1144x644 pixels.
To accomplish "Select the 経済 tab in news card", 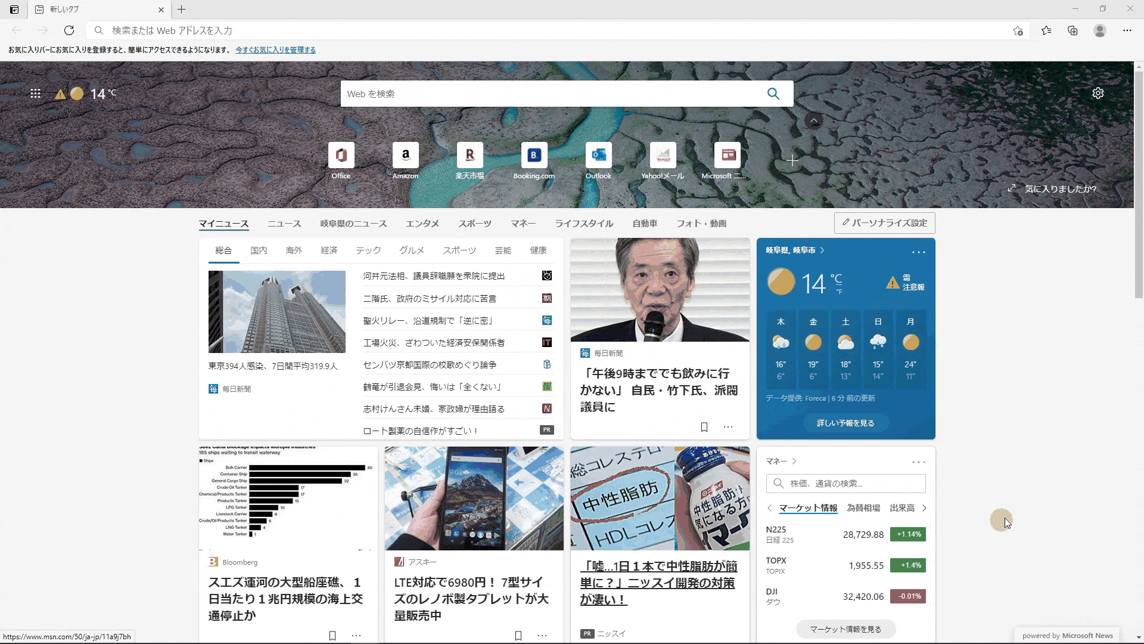I will [x=329, y=250].
